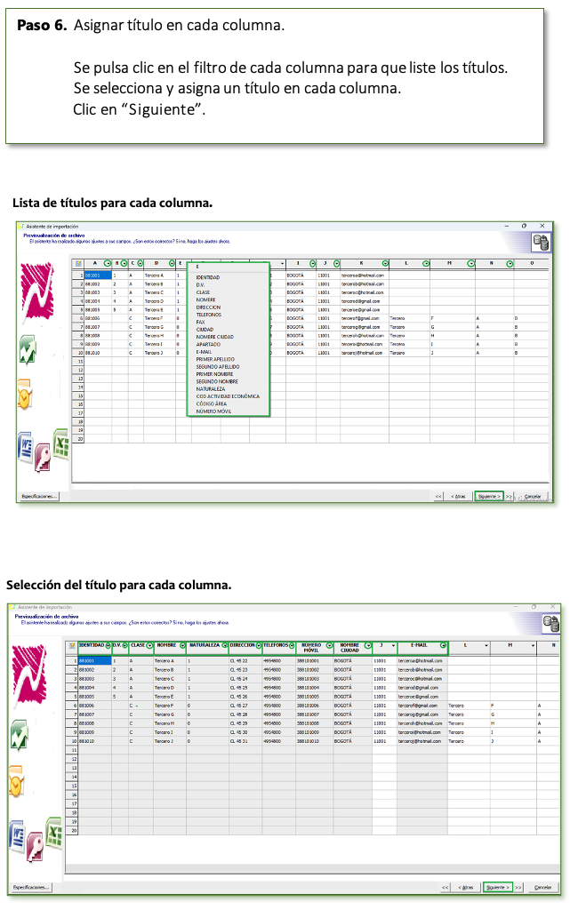Open the NATURALEZA column header dropdown
The image size is (570, 910).
[223, 644]
